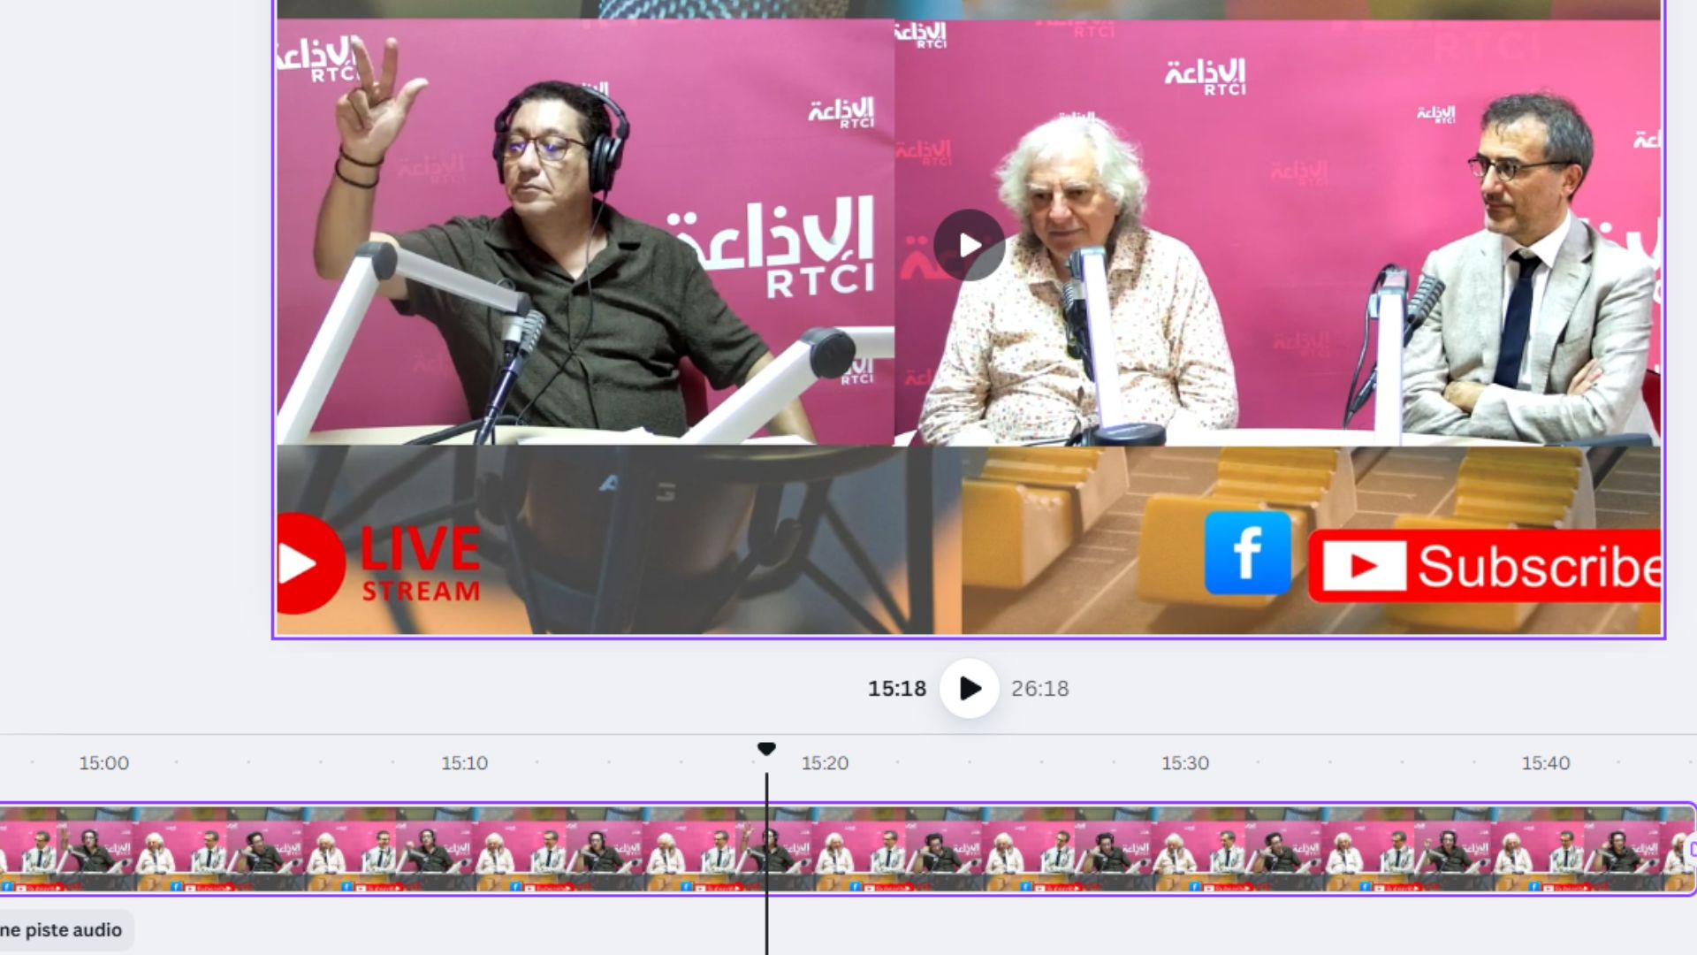Click the partially visible 'piste audio' button
This screenshot has height=955, width=1697.
point(62,930)
